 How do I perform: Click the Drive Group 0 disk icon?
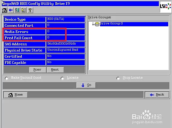coord(97,24)
